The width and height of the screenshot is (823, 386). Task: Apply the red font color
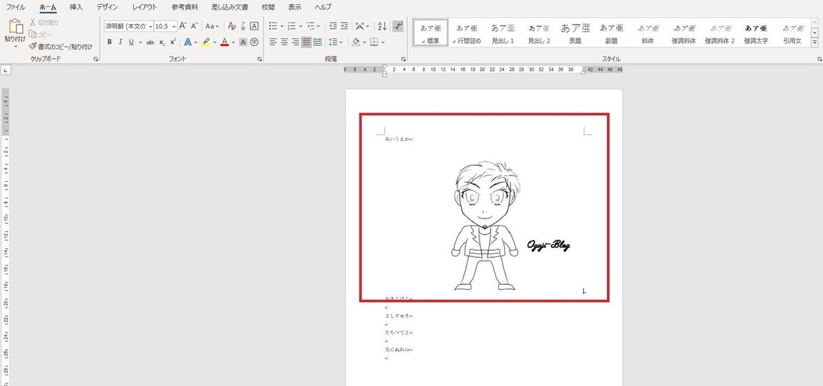click(x=224, y=42)
